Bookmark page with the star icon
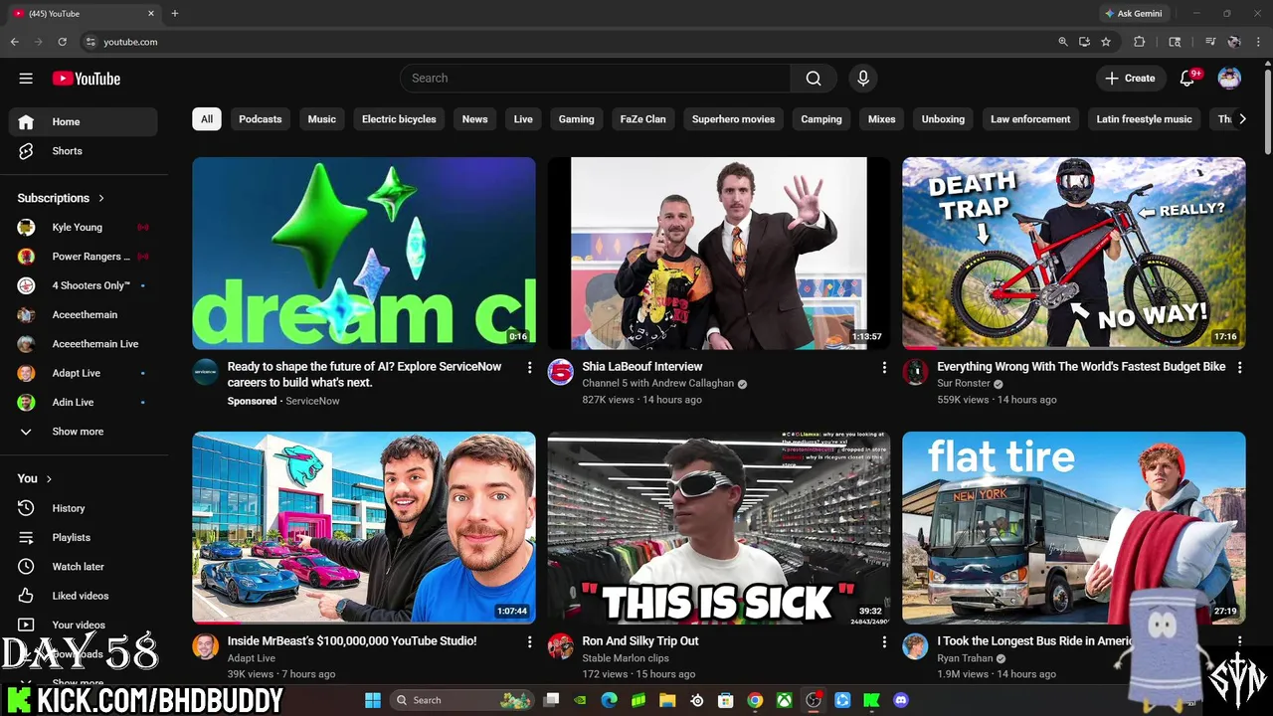Image resolution: width=1273 pixels, height=716 pixels. pyautogui.click(x=1106, y=42)
